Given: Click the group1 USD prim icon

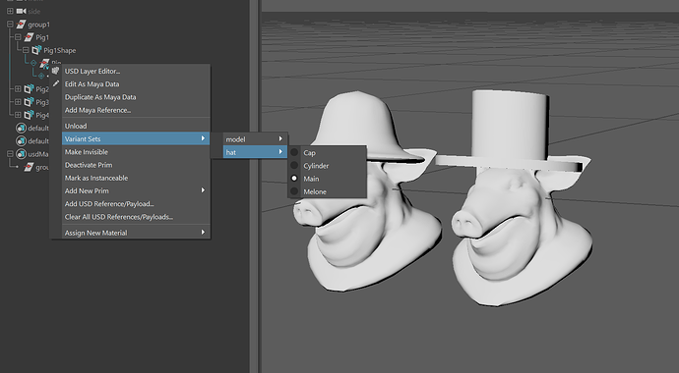Looking at the screenshot, I should [x=21, y=25].
